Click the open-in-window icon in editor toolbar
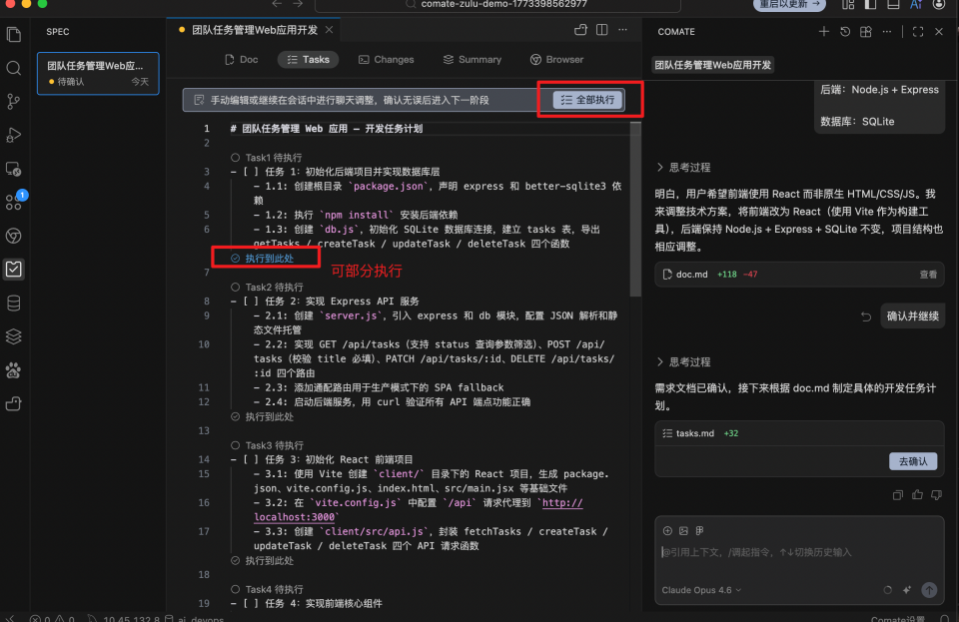This screenshot has height=622, width=959. [580, 29]
